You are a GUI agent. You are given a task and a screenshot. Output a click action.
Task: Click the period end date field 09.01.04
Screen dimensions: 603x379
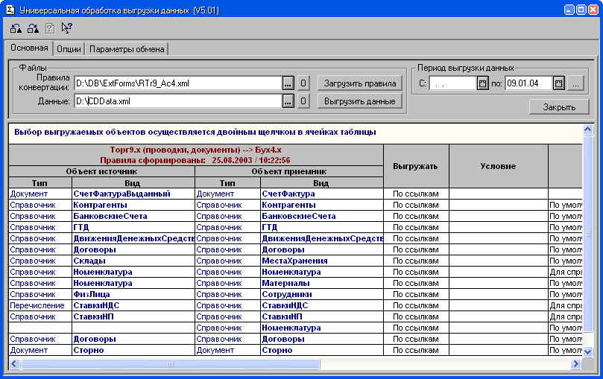pyautogui.click(x=529, y=83)
